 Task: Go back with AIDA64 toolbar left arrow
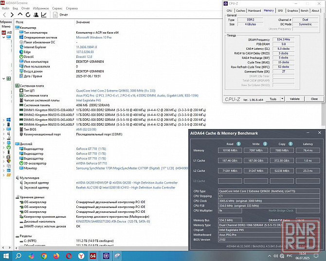click(x=4, y=15)
